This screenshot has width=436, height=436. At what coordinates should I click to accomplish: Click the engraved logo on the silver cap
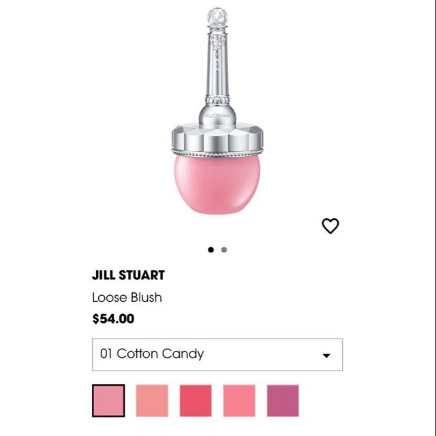(x=217, y=114)
